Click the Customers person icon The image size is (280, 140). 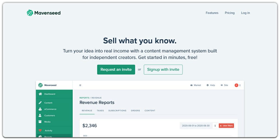pos(40,115)
